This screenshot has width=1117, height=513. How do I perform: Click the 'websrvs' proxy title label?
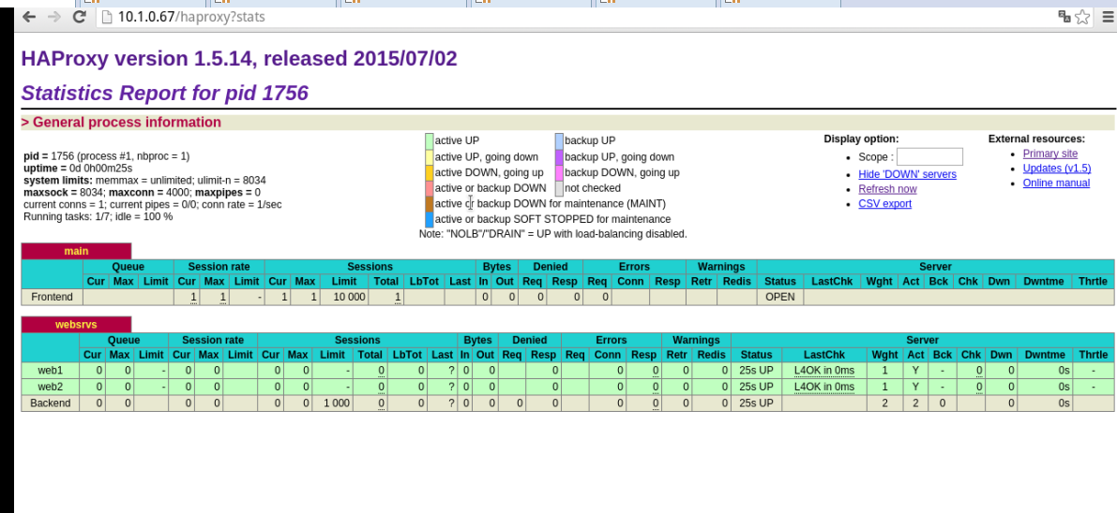[76, 325]
